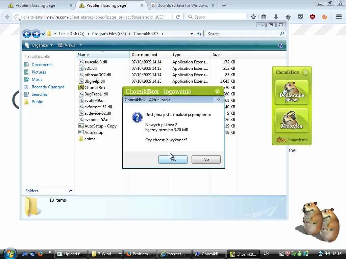The width and height of the screenshot is (346, 259).
Task: Sort files by Name column
Action: pyautogui.click(x=103, y=55)
